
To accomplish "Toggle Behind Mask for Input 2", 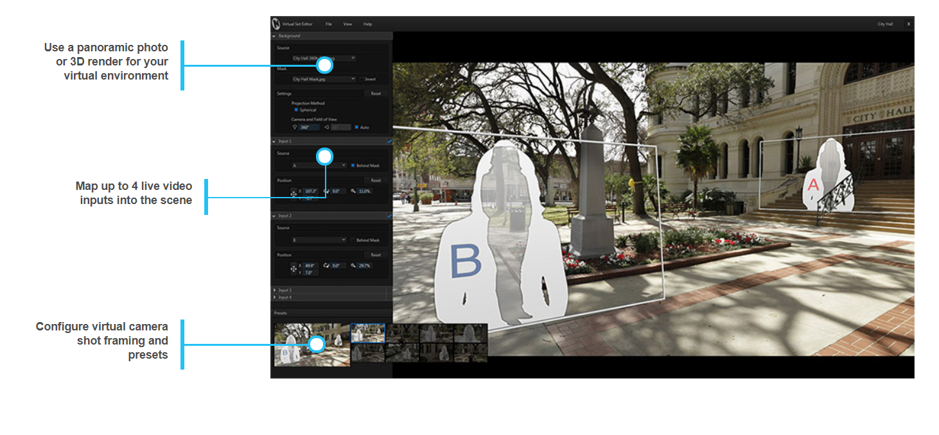I will [x=353, y=240].
